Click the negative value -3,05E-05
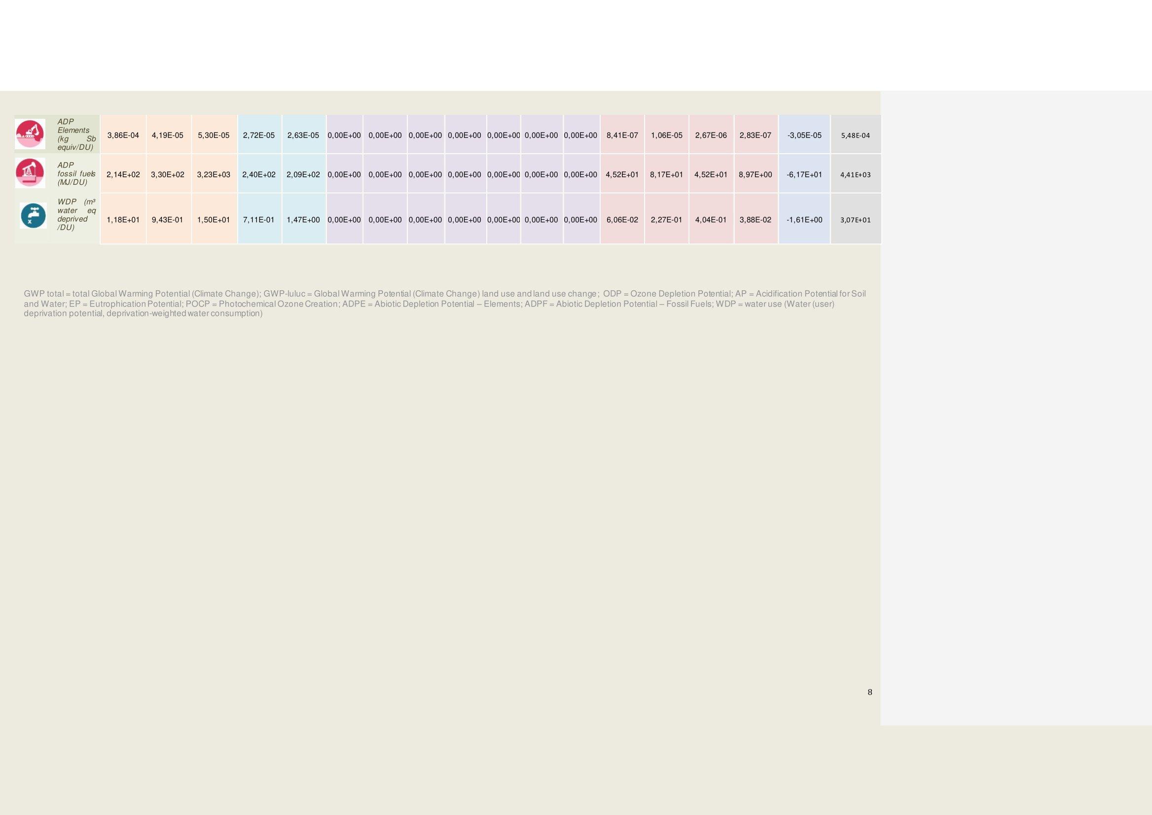Image resolution: width=1152 pixels, height=815 pixels. pyautogui.click(x=804, y=136)
